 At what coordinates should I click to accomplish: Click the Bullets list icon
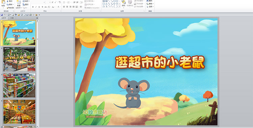(64, 2)
